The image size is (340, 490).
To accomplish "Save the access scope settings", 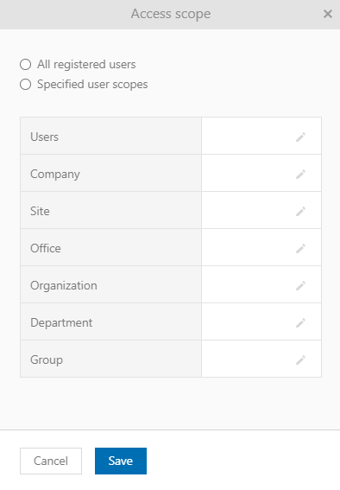I will [121, 461].
